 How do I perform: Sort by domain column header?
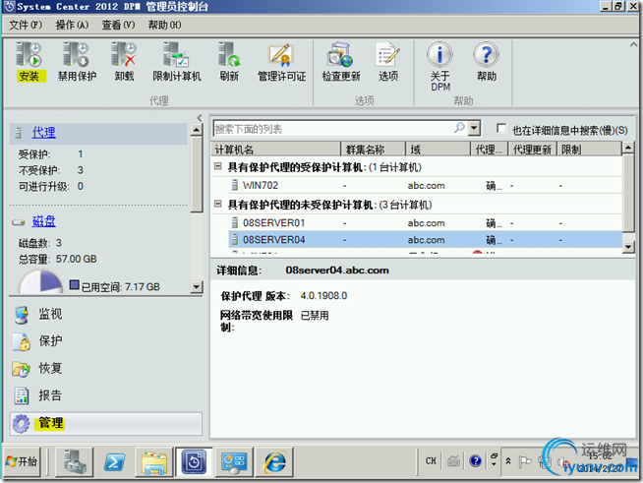(x=438, y=149)
